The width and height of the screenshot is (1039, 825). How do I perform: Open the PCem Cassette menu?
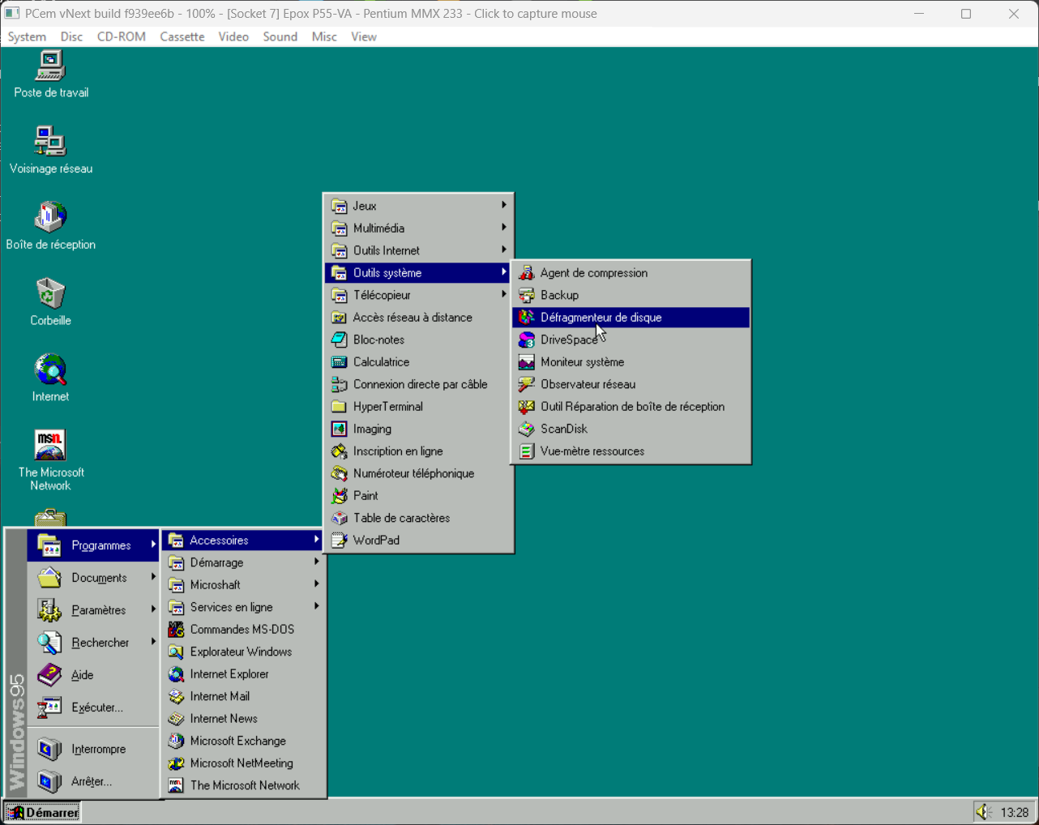coord(182,36)
